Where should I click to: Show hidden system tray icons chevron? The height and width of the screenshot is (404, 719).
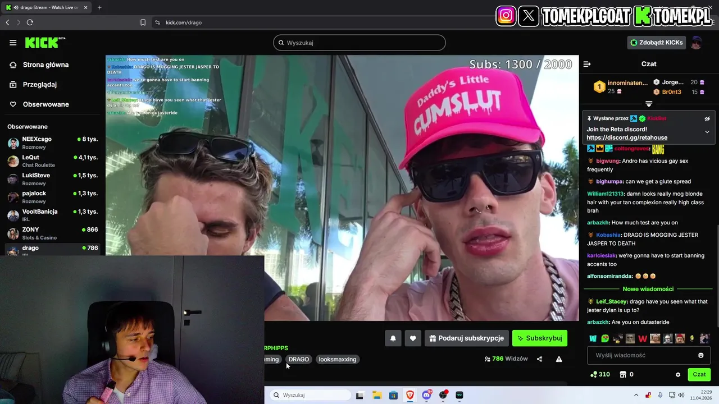[x=636, y=395]
